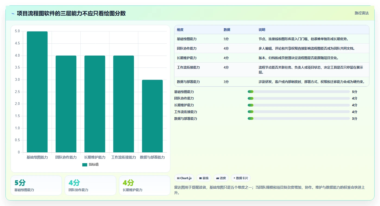This screenshot has height=206, width=380.
Task: Click the 工作流衔接能力 progress bar
Action: coord(299,112)
